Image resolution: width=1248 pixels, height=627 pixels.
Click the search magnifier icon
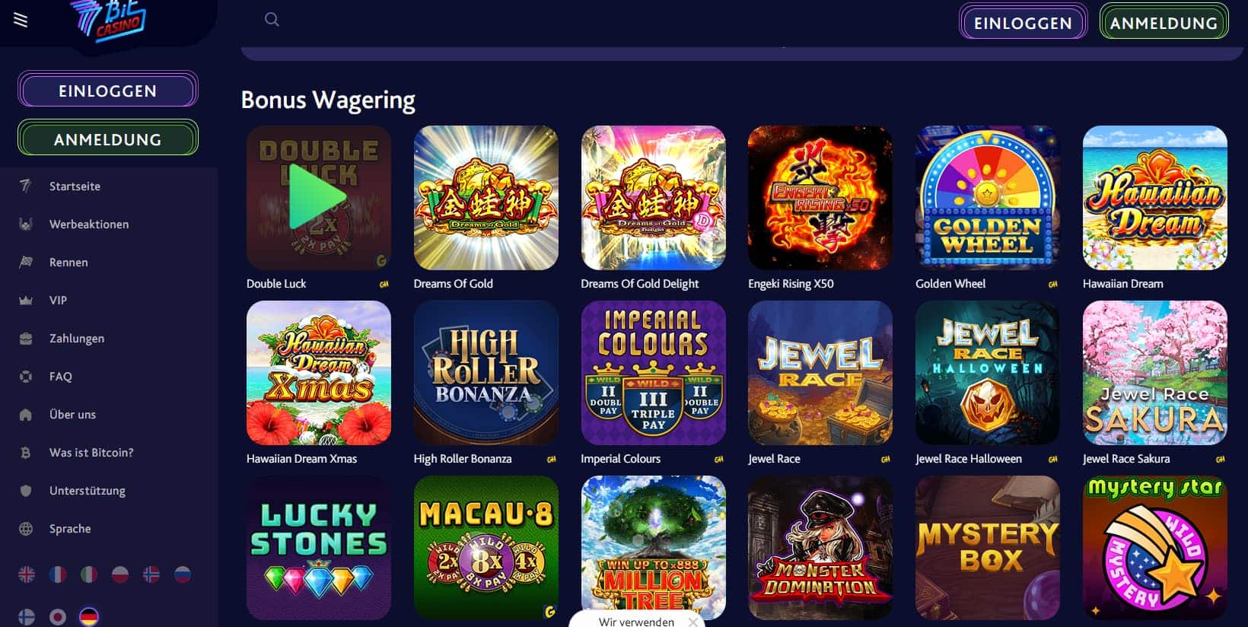tap(272, 20)
